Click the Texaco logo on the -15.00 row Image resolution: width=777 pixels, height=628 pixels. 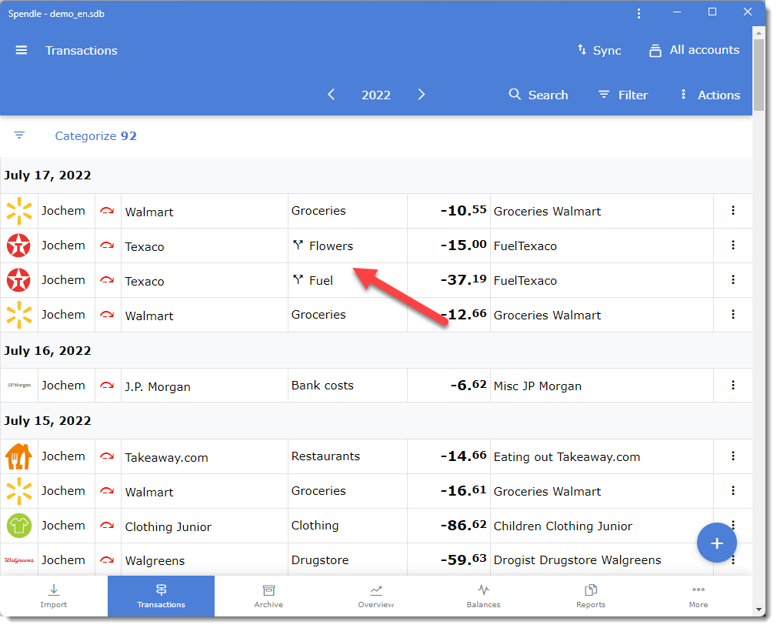(x=18, y=246)
